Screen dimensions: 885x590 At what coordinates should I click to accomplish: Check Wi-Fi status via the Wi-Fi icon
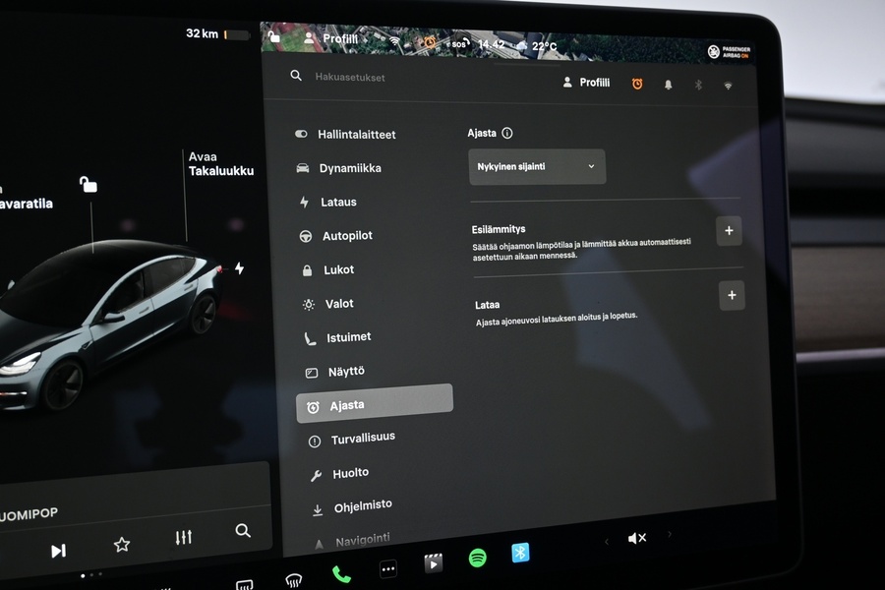pos(728,87)
